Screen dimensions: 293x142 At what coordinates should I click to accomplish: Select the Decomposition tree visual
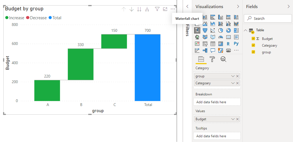click(205, 50)
